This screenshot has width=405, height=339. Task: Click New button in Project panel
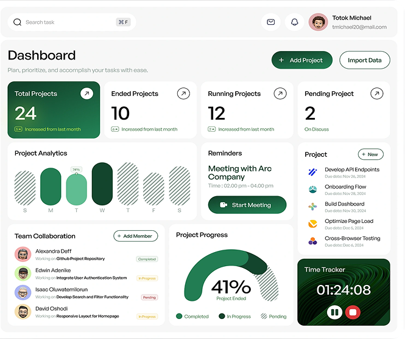click(370, 154)
